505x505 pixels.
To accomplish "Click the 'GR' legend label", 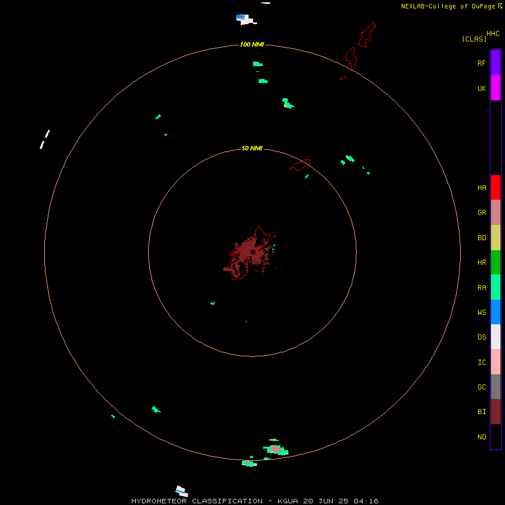I will (481, 213).
